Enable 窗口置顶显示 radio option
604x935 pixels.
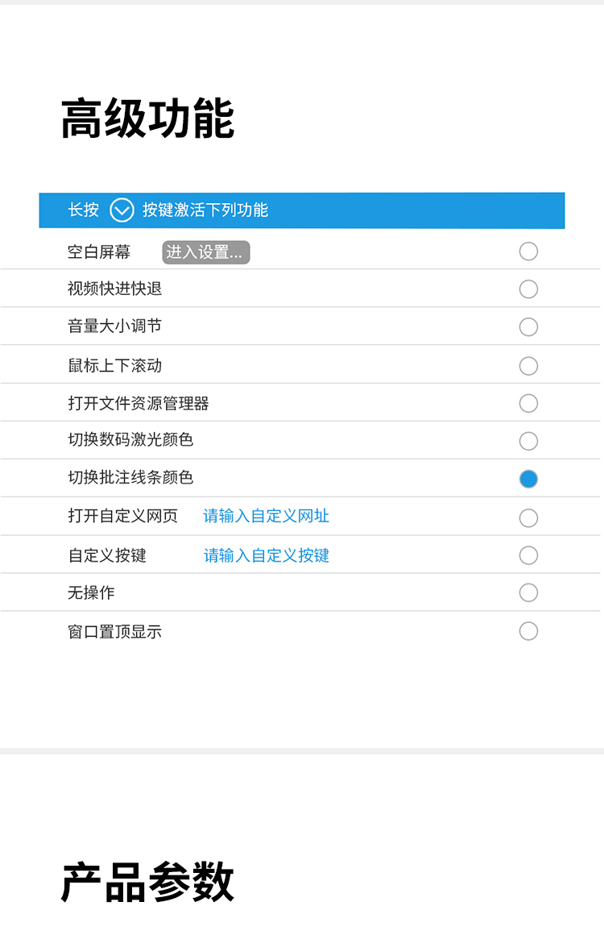coord(528,631)
